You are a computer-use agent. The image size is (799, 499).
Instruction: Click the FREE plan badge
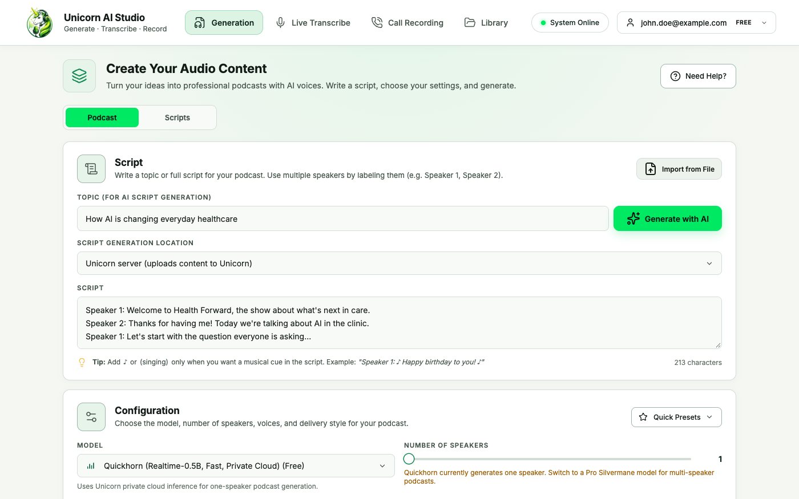[x=743, y=23]
